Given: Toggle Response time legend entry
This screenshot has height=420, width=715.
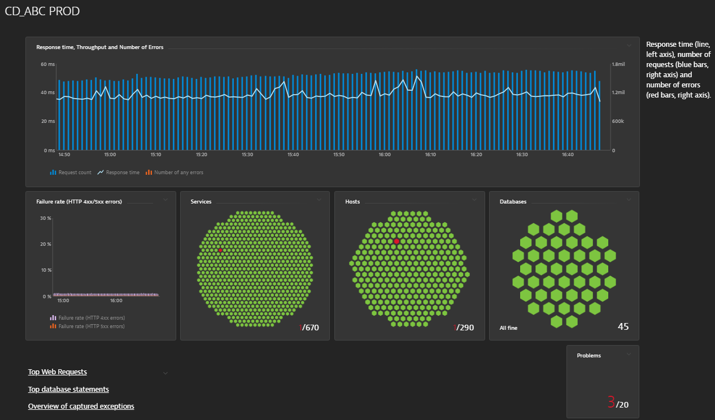Looking at the screenshot, I should click(118, 173).
